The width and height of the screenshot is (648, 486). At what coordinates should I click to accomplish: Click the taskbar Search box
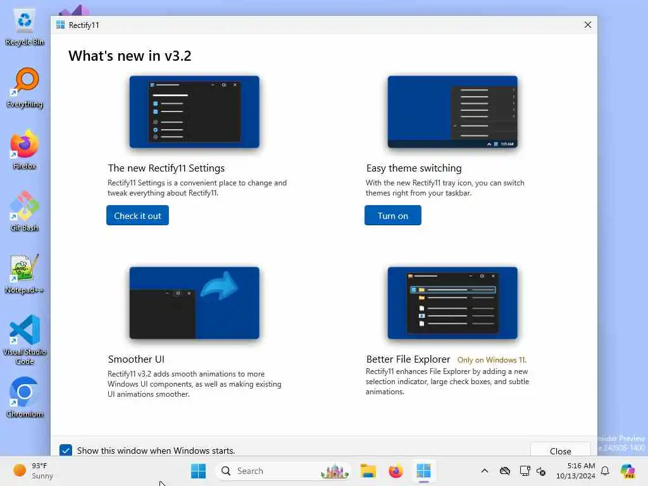283,471
